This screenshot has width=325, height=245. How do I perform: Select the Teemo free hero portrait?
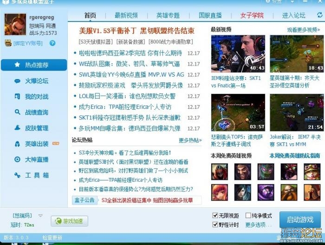[312, 172]
